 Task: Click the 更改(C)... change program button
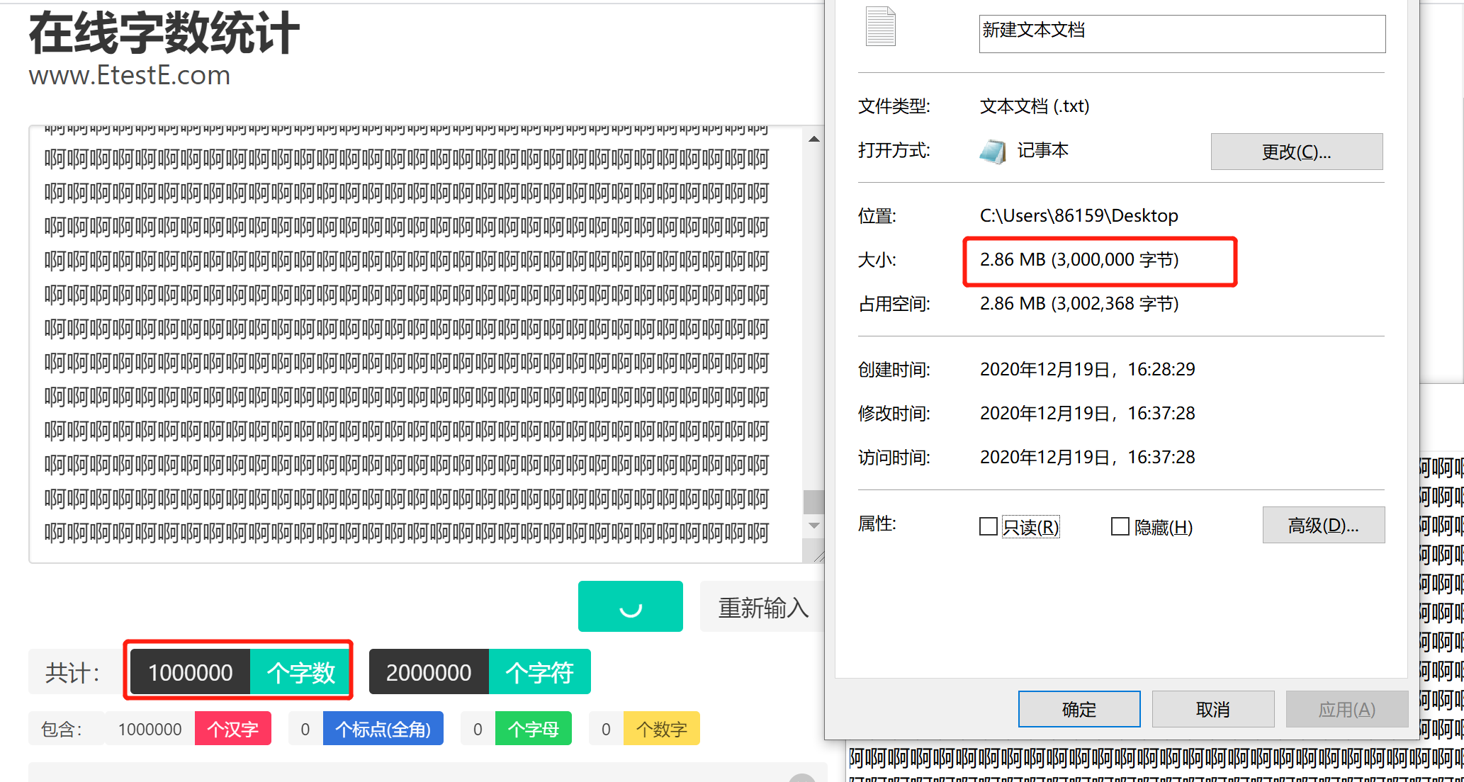point(1296,152)
